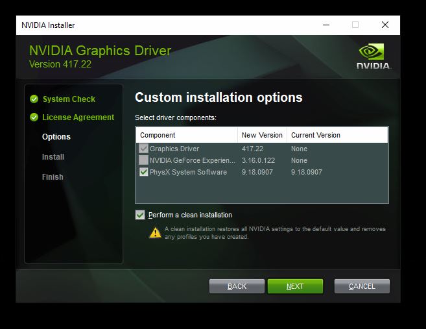Select the System Check step
This screenshot has width=426, height=329.
69,99
